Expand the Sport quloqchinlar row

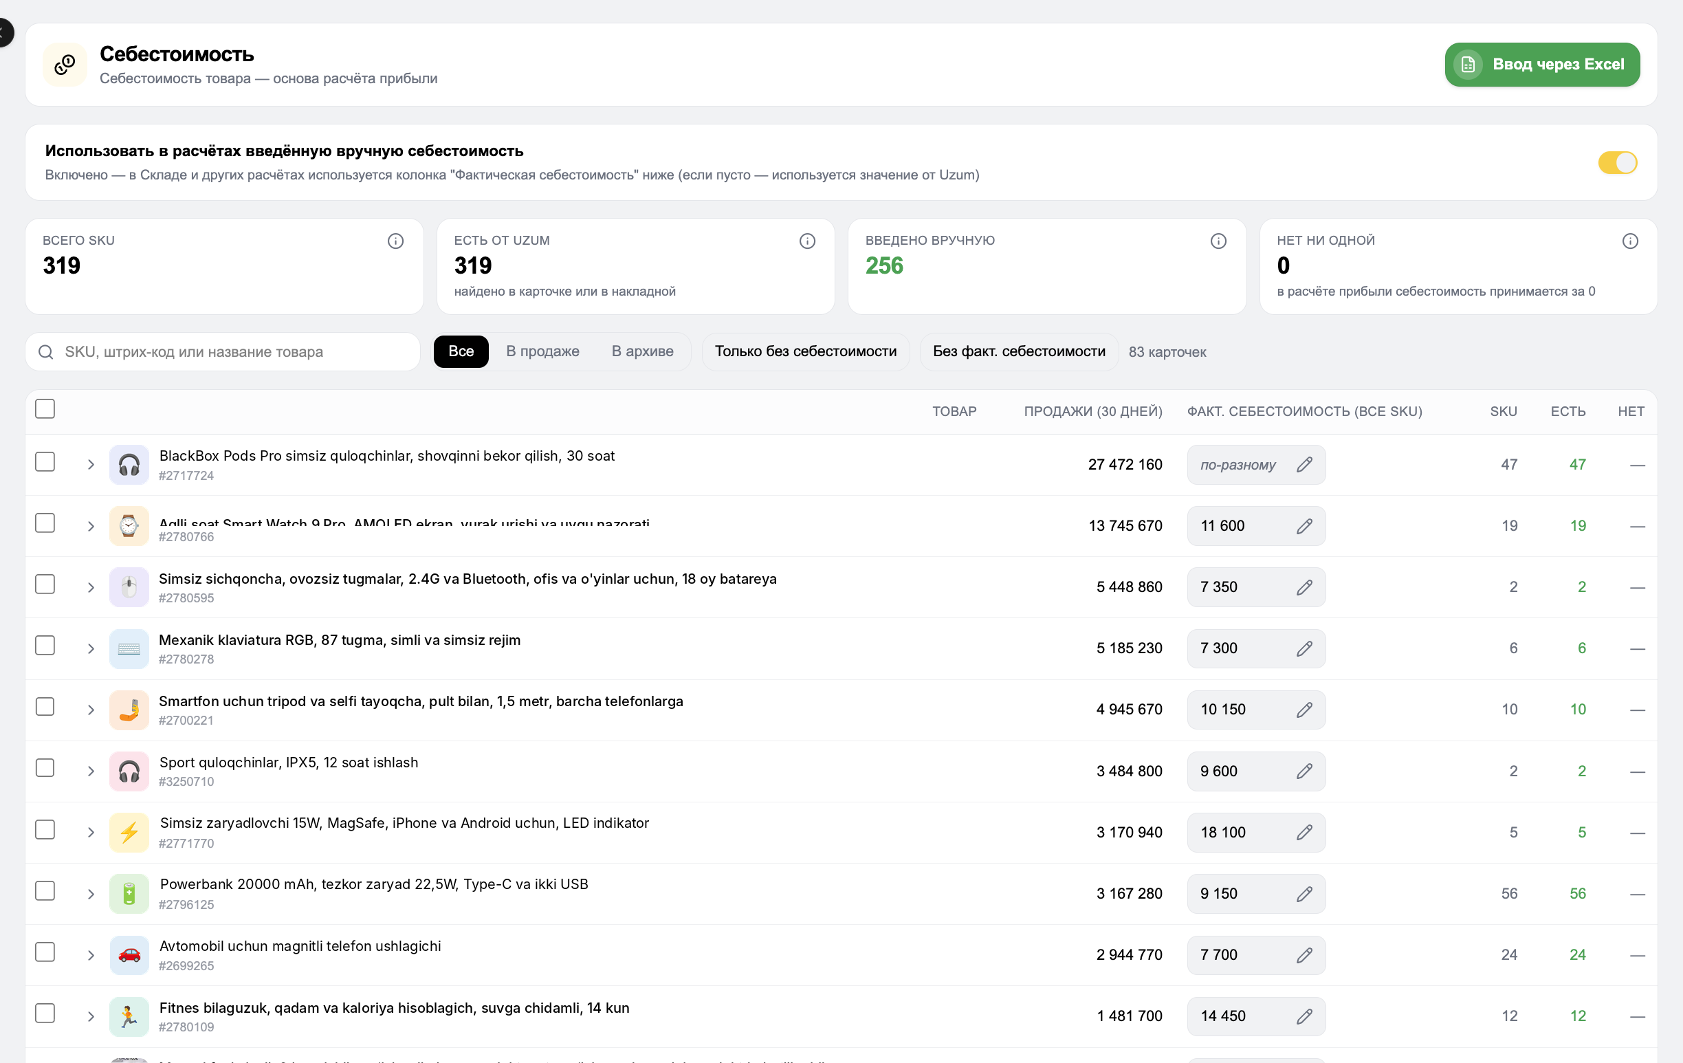tap(91, 771)
